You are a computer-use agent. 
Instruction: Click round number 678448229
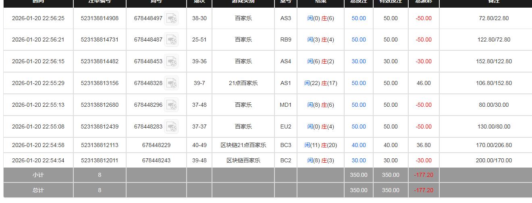(x=156, y=145)
